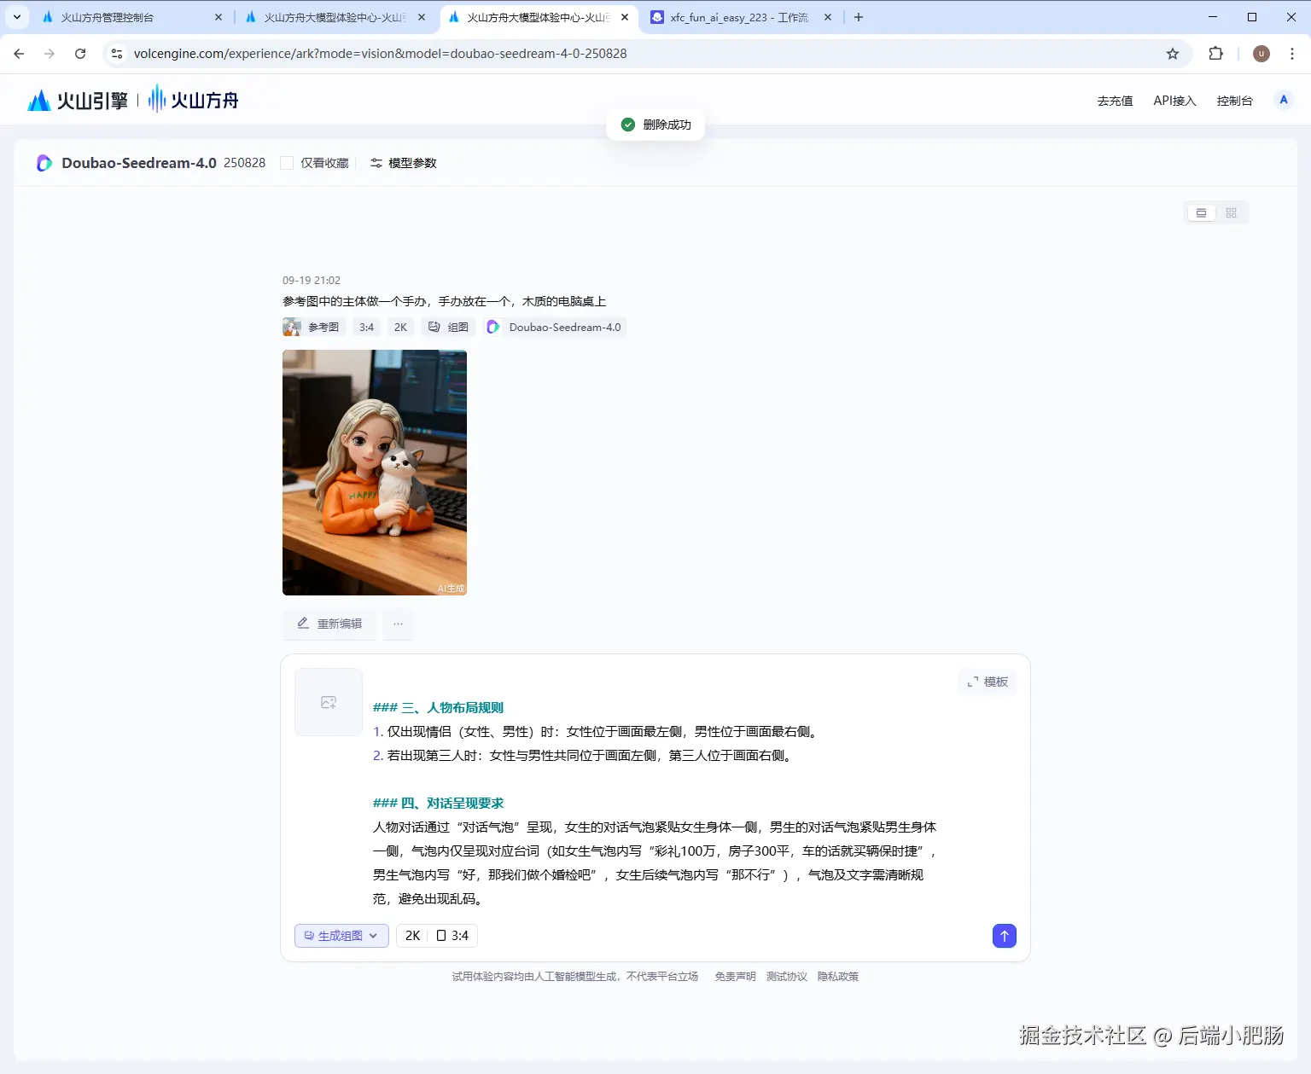Close the xfc_fun_ai_easy_223 tab
Viewport: 1311px width, 1074px height.
pyautogui.click(x=828, y=17)
